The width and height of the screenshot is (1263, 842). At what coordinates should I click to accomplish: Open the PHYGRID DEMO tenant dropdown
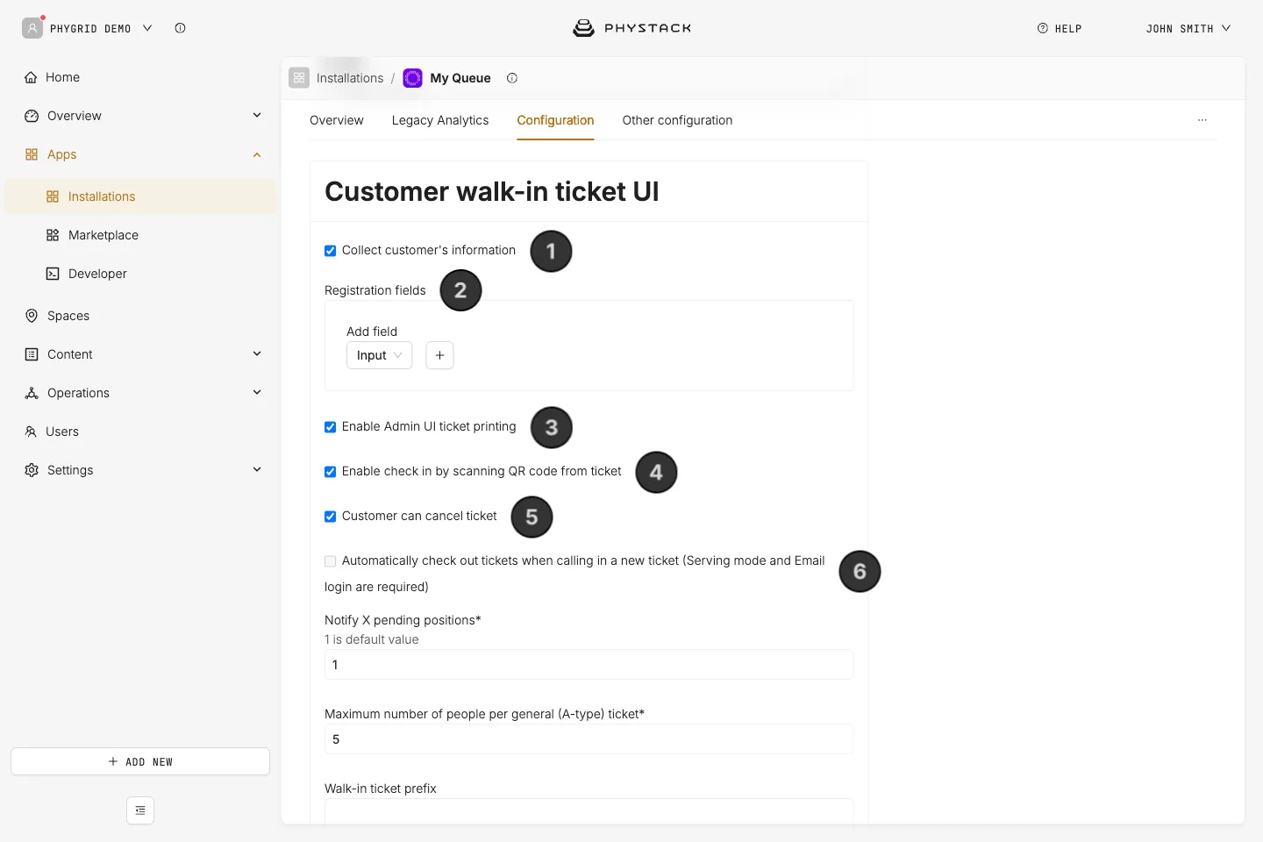tap(101, 28)
